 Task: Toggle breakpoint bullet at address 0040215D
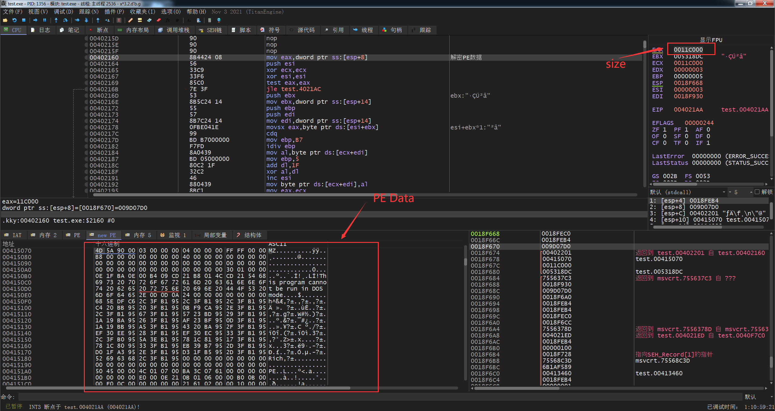coord(86,38)
